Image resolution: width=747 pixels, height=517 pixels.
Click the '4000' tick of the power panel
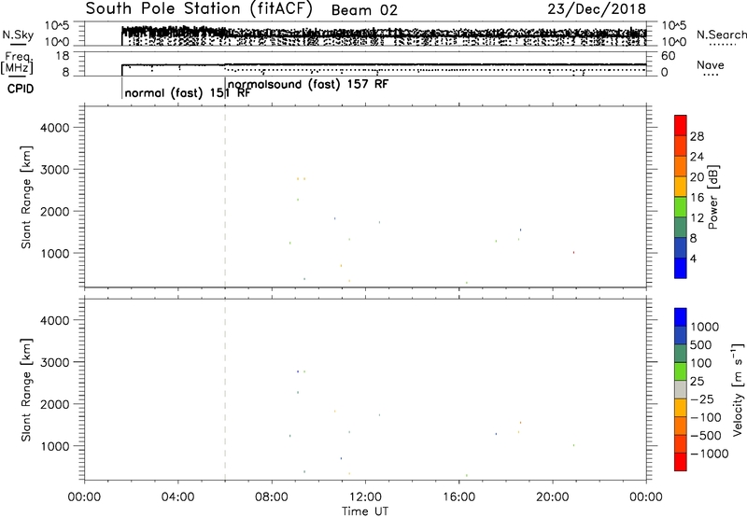[55, 128]
